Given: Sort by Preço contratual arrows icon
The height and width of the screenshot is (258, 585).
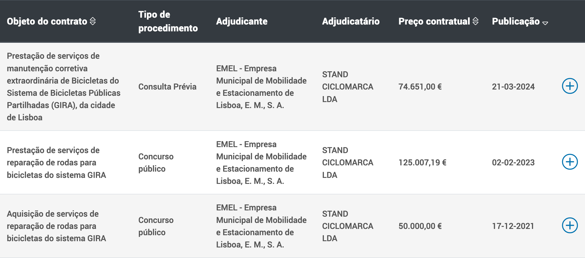Looking at the screenshot, I should 475,21.
